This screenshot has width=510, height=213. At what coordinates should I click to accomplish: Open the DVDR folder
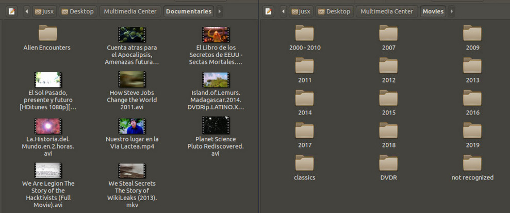388,163
